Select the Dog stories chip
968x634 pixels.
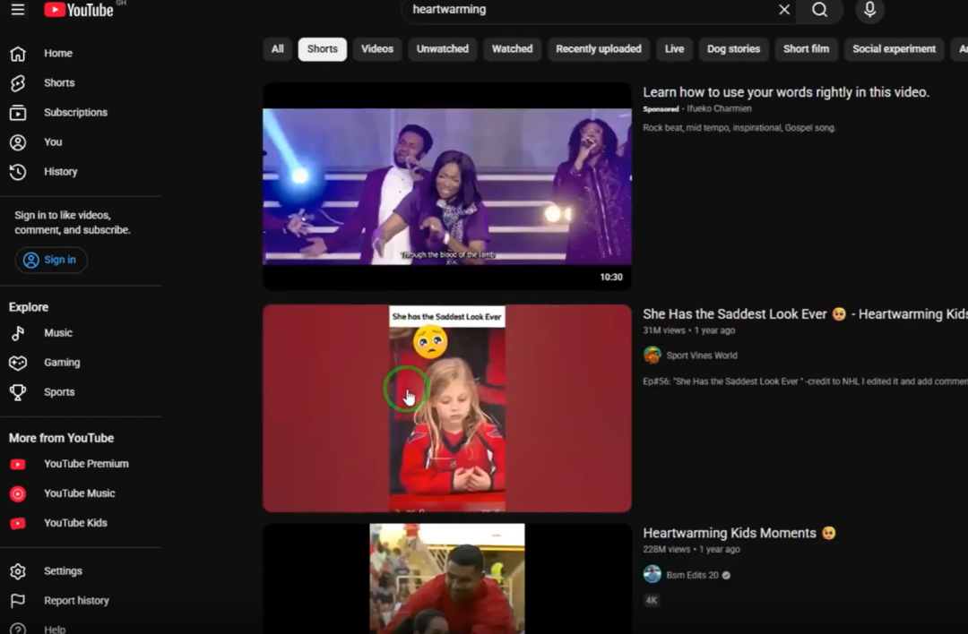[733, 49]
